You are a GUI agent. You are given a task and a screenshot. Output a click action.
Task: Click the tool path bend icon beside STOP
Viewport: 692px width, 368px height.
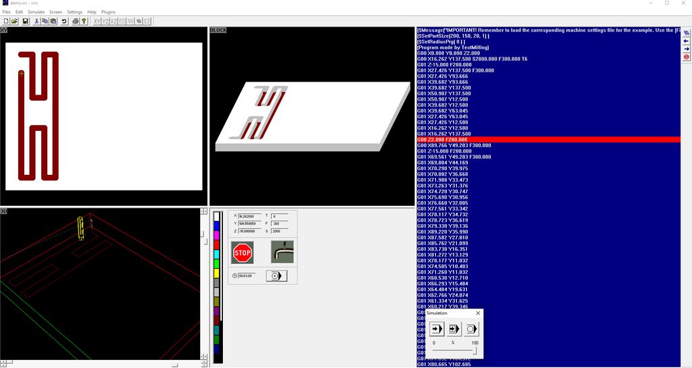click(x=282, y=252)
